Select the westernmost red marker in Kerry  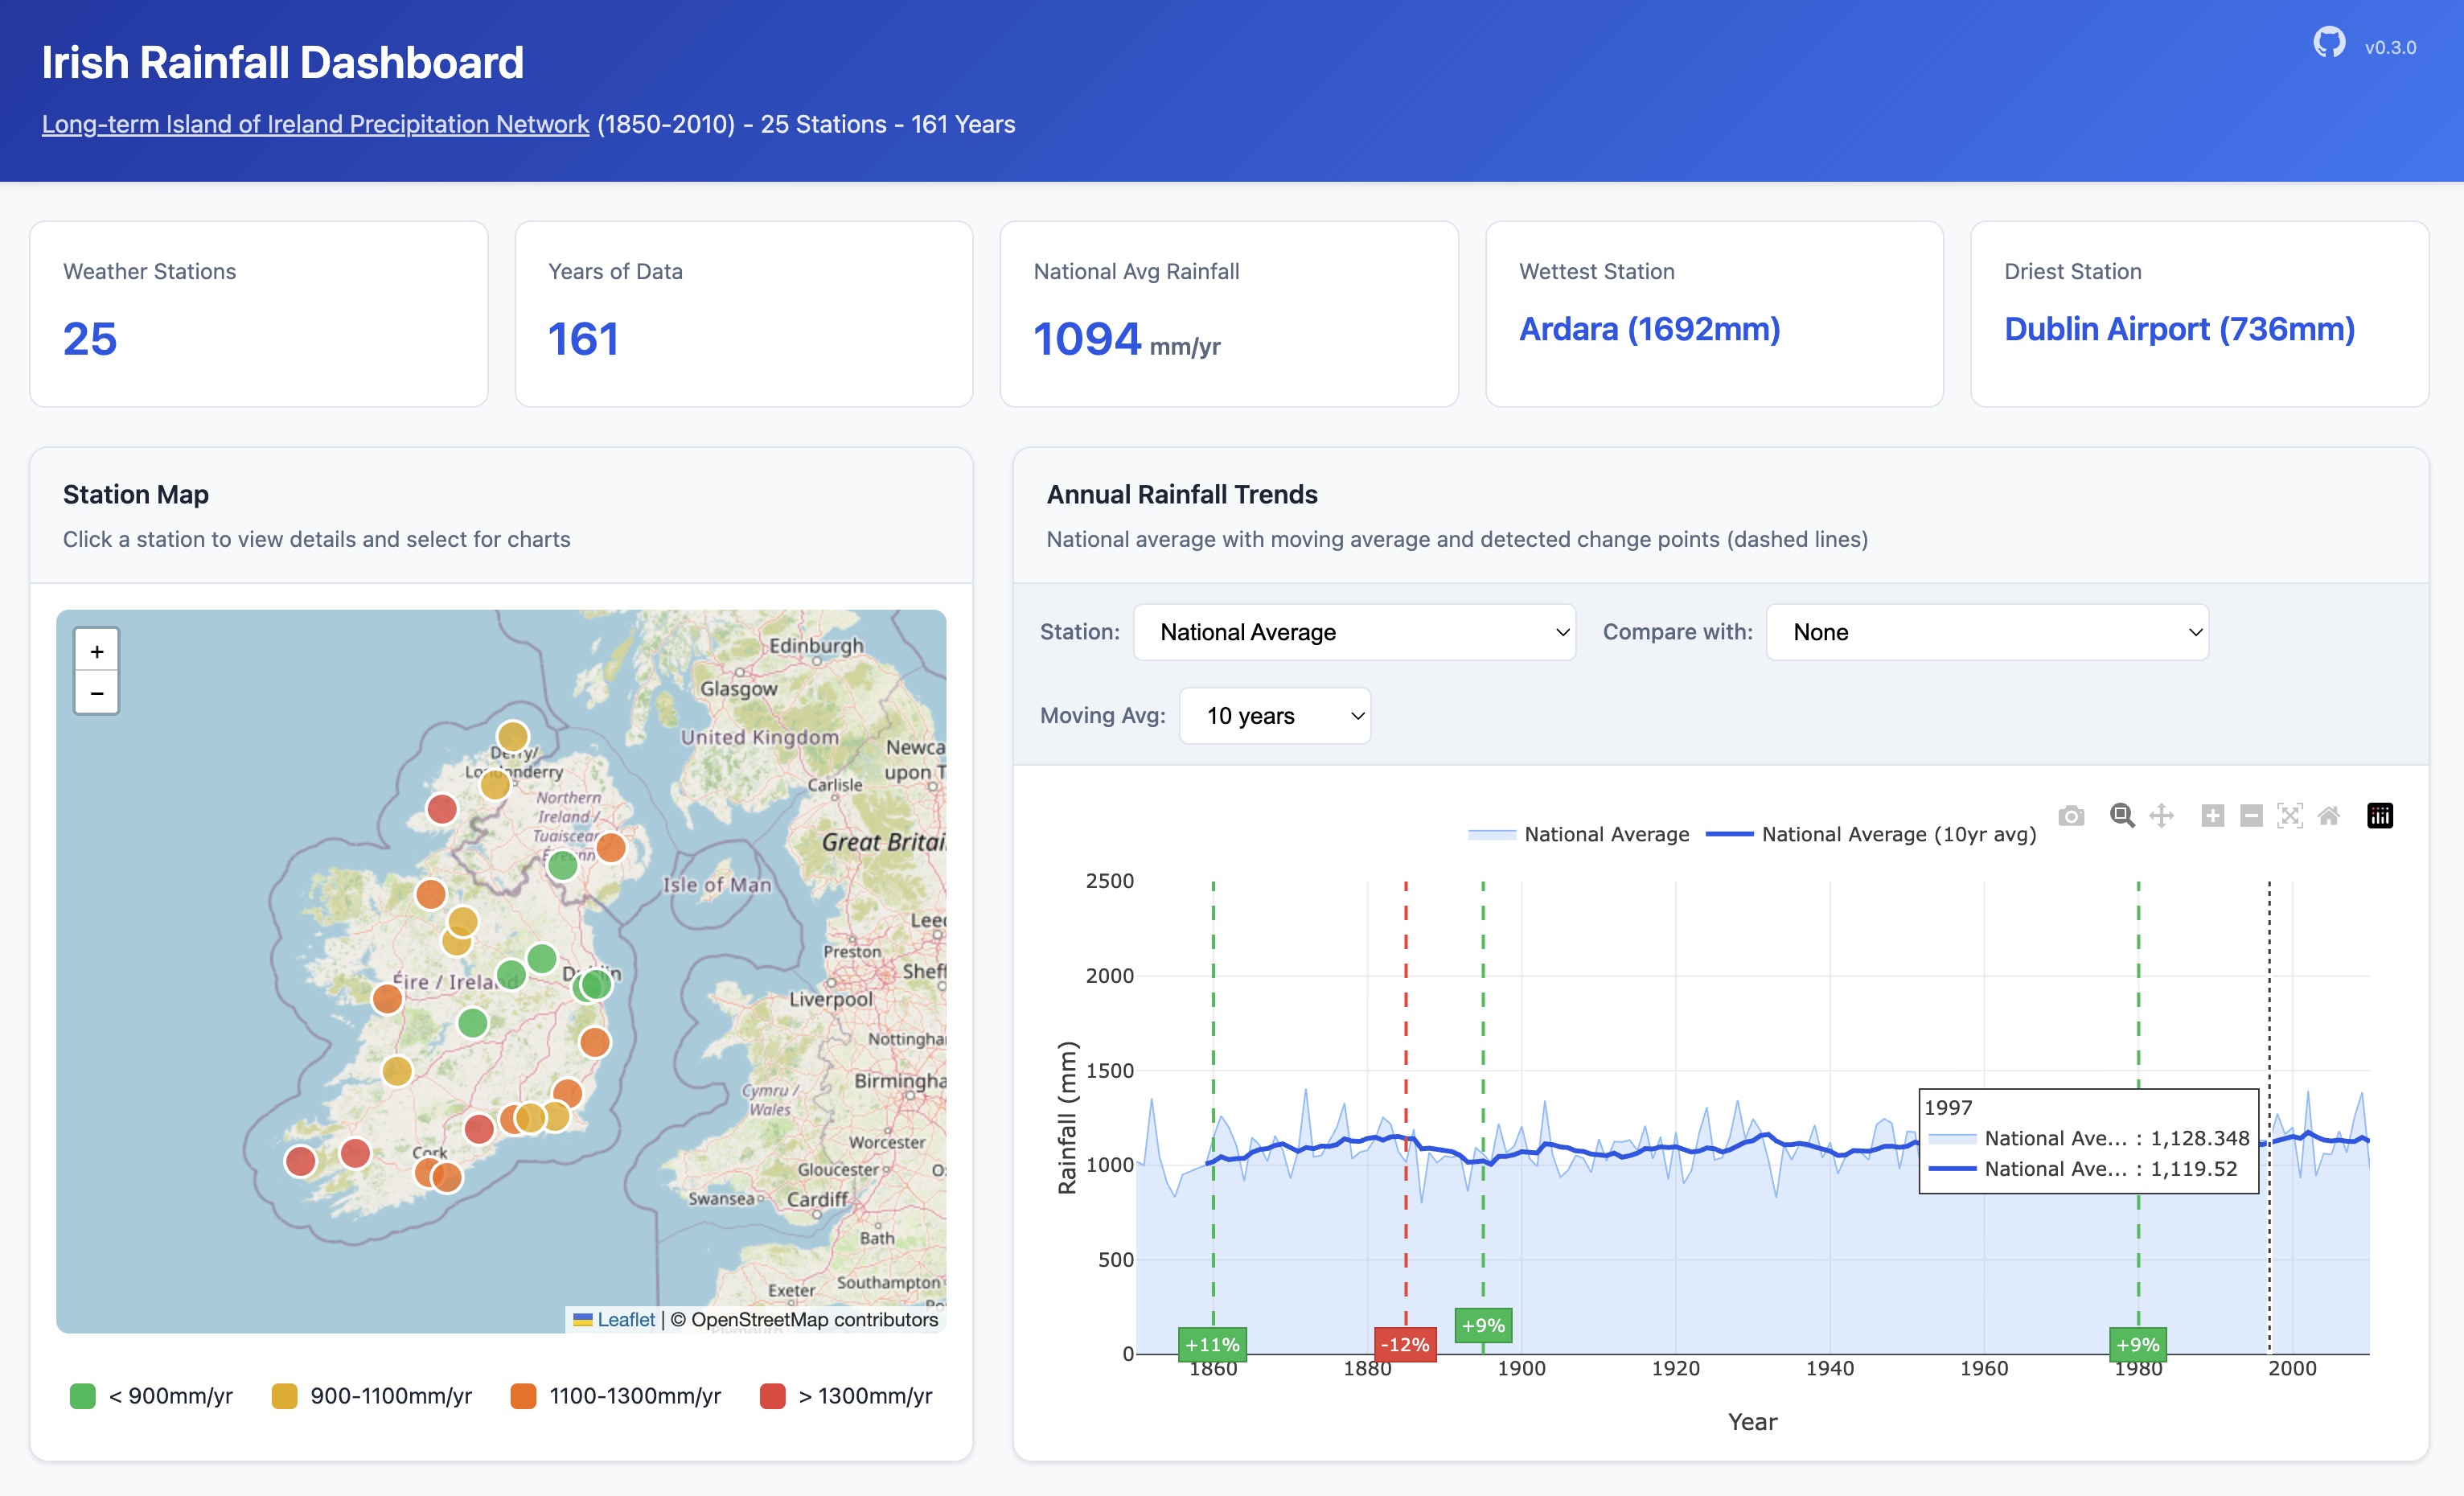coord(301,1161)
